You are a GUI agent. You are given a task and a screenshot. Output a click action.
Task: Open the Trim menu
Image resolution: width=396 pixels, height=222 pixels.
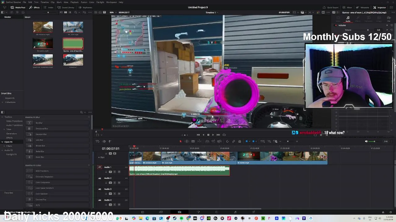click(36, 2)
